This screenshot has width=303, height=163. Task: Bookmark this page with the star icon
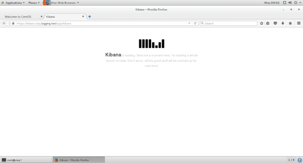point(262,23)
